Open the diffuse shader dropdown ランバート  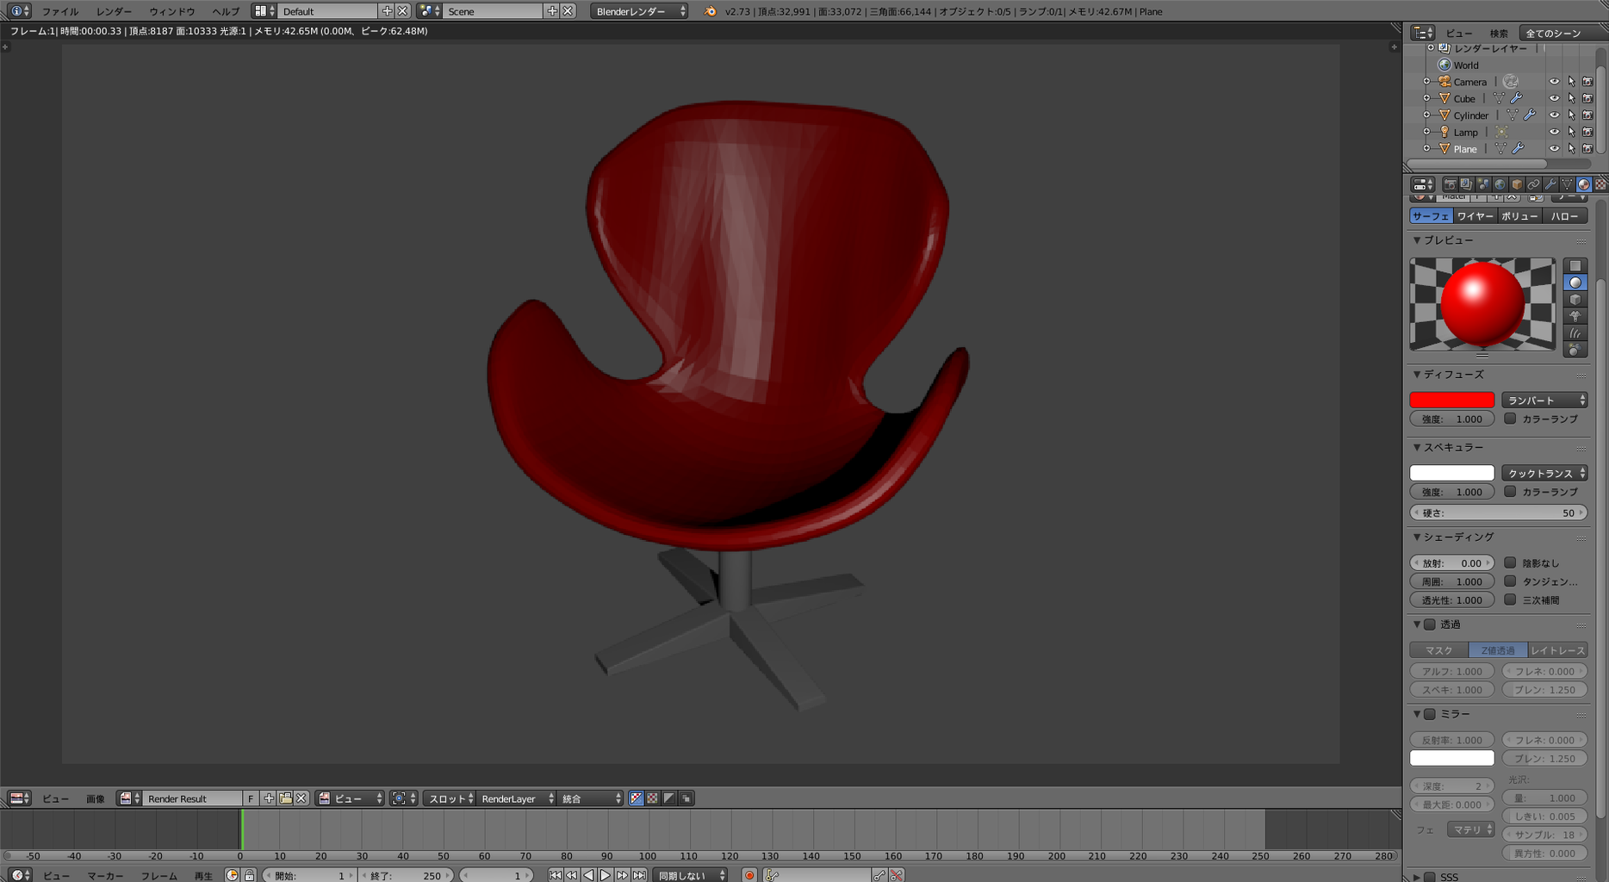point(1544,400)
